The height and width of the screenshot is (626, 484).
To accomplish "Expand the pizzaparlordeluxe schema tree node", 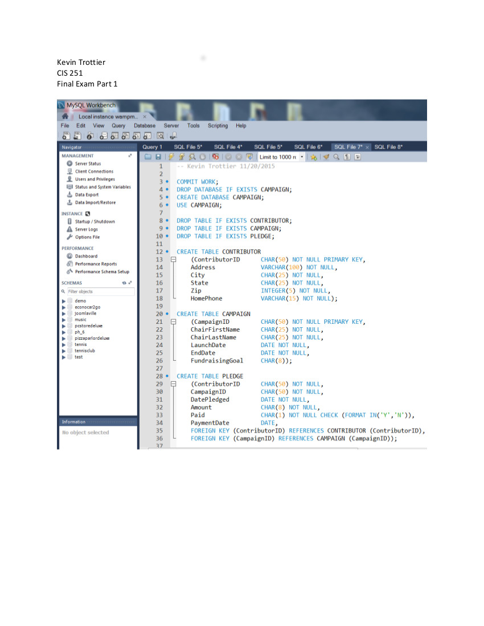I will [64, 338].
